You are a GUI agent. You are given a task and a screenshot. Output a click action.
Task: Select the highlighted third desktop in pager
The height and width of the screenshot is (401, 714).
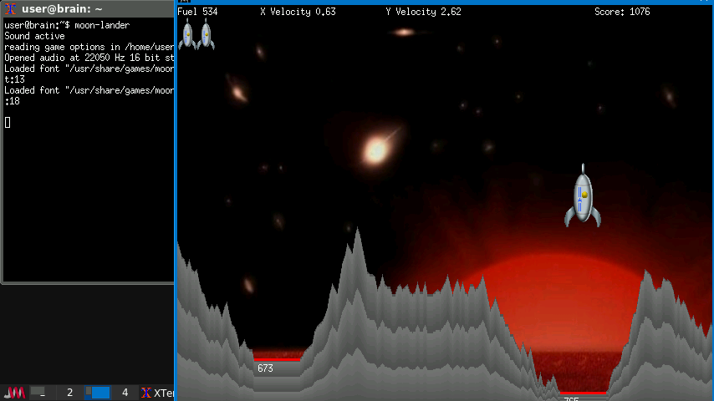98,393
